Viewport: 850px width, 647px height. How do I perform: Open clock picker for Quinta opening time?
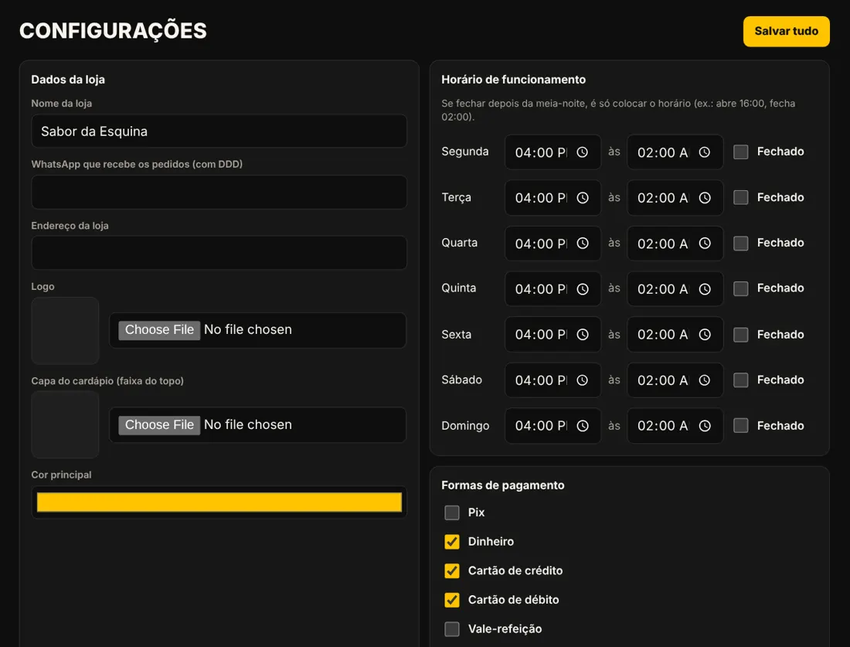[x=582, y=289]
